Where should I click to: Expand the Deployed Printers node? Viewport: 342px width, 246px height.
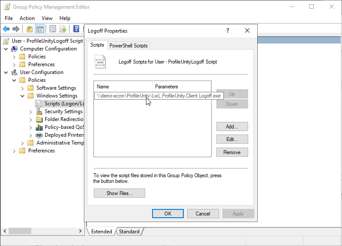[31, 136]
